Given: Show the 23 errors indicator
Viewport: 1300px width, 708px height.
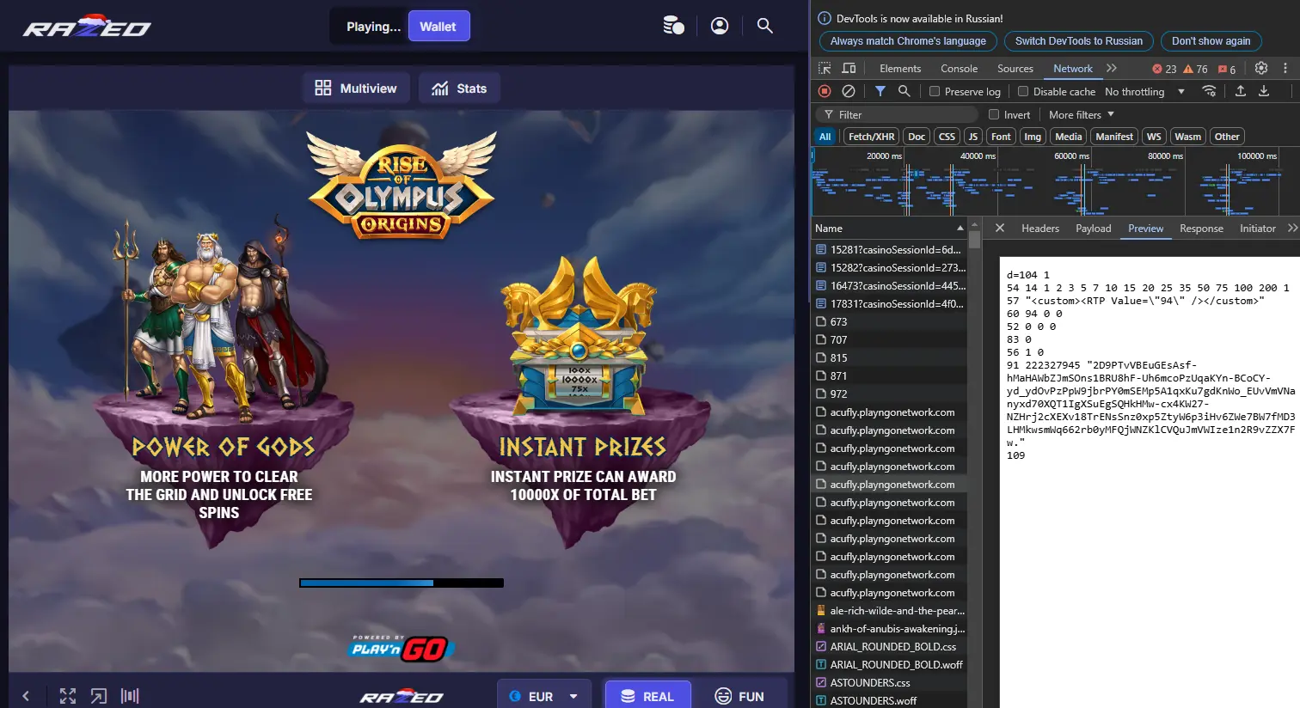Looking at the screenshot, I should point(1164,69).
